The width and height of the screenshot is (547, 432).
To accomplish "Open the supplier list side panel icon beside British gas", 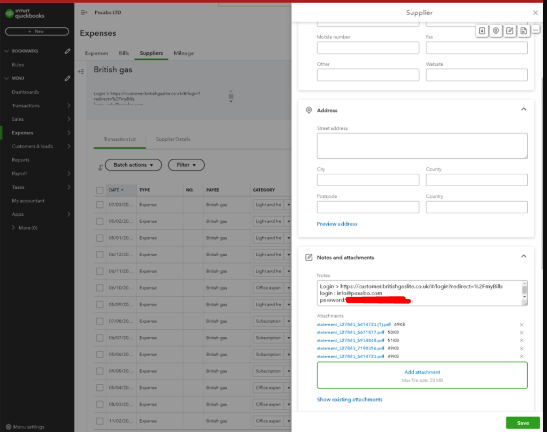I will [x=81, y=72].
